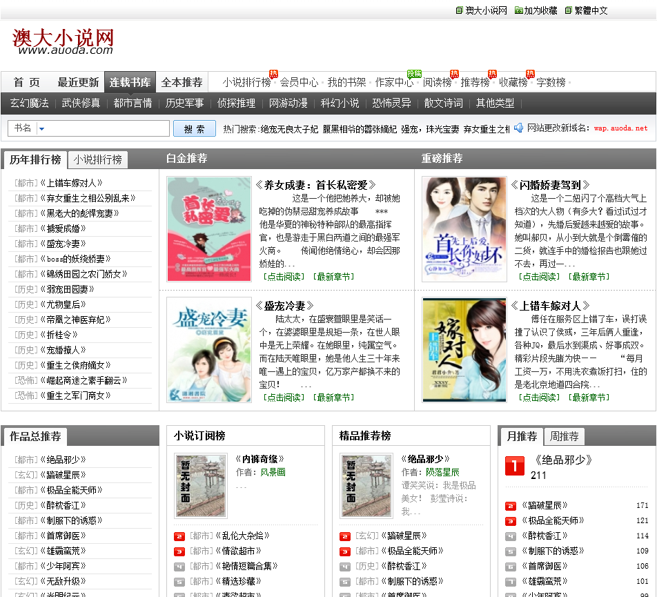Click the 搜索 button

(195, 128)
